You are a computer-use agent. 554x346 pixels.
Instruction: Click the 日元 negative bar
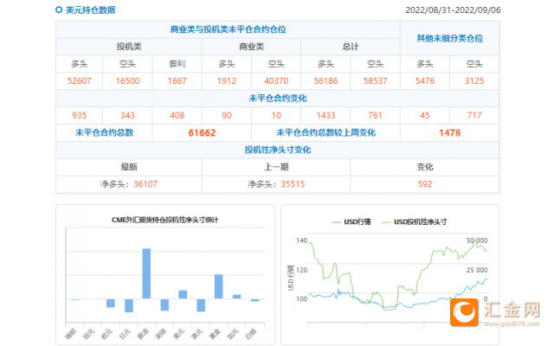pos(129,305)
